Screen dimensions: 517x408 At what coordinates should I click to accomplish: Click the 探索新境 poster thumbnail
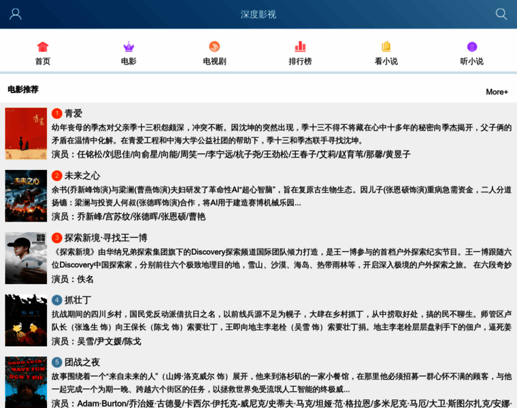tap(26, 258)
